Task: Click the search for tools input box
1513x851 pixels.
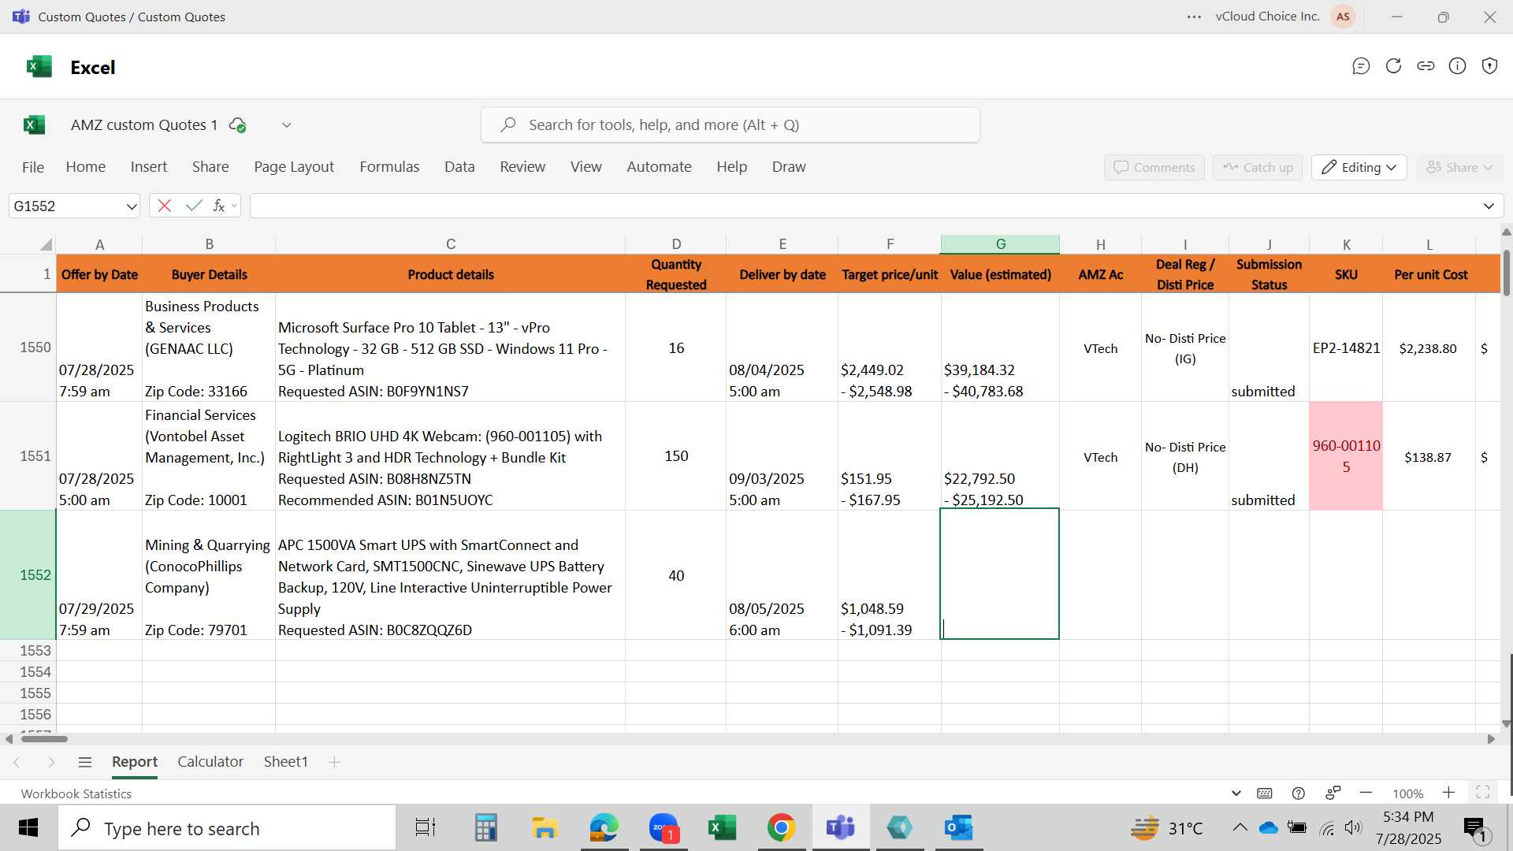Action: pyautogui.click(x=730, y=125)
